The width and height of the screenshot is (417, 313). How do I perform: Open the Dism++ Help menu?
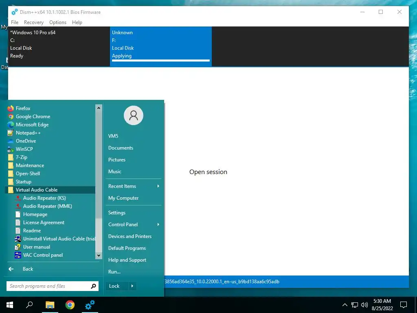point(77,22)
